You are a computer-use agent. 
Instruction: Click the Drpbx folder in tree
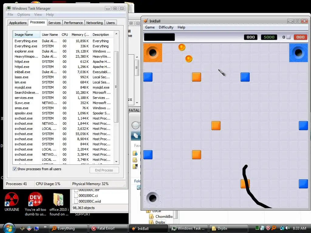(158, 222)
